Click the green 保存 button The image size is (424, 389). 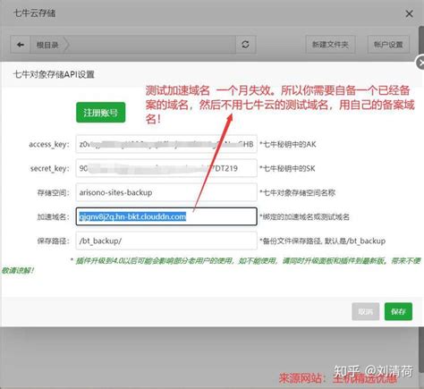[398, 312]
